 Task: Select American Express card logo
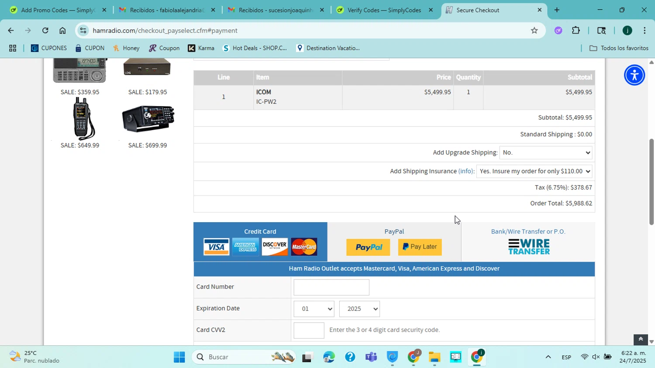245,247
